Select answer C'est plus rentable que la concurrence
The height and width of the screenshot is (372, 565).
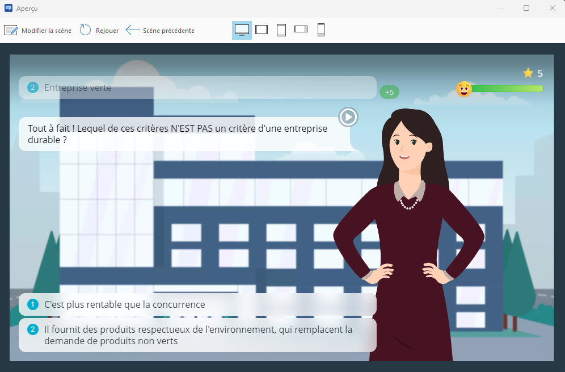click(197, 304)
